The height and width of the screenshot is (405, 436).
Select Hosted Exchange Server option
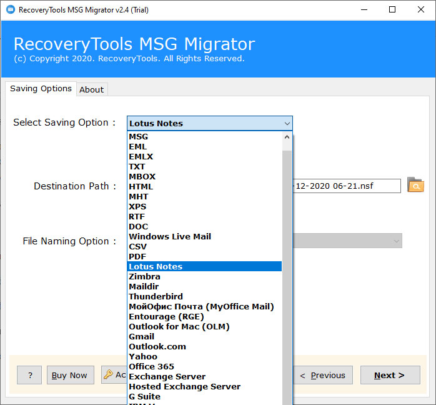click(204, 387)
